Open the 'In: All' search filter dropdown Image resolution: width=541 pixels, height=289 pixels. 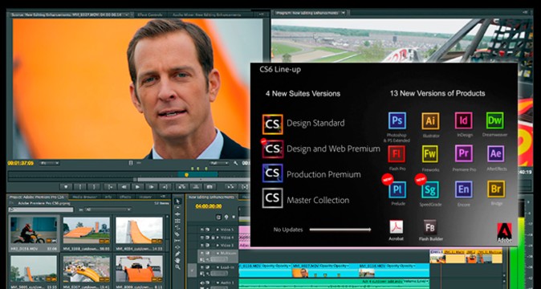tap(108, 210)
